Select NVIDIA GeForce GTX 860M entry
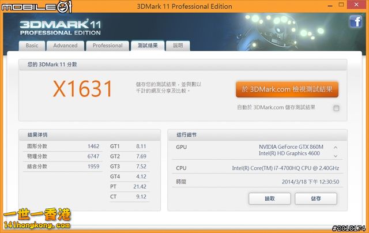369x233 pixels. (291, 147)
